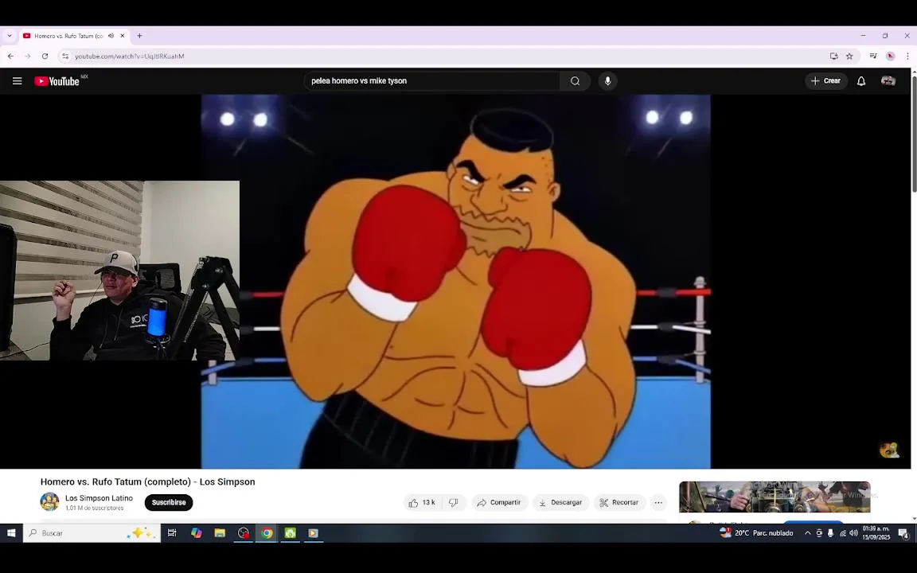The height and width of the screenshot is (573, 917).
Task: Go back with the browser back arrow
Action: (10, 57)
